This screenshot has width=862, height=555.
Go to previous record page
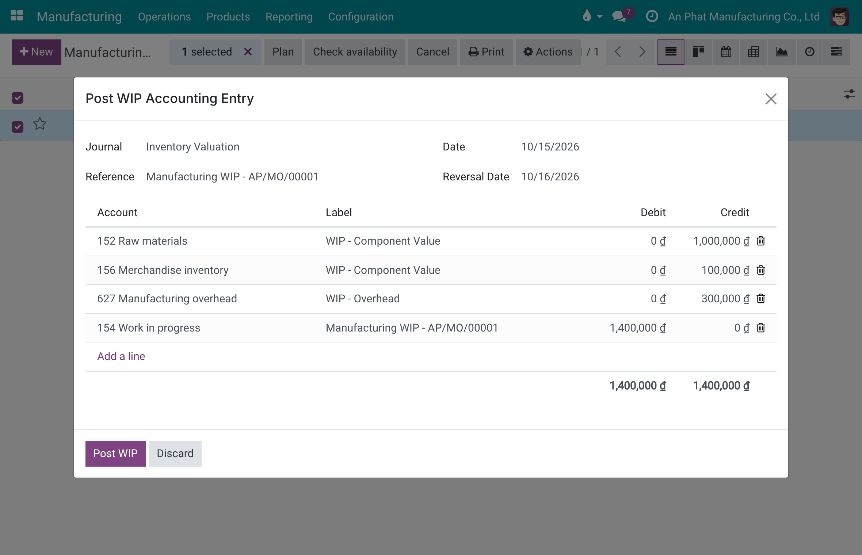[618, 52]
